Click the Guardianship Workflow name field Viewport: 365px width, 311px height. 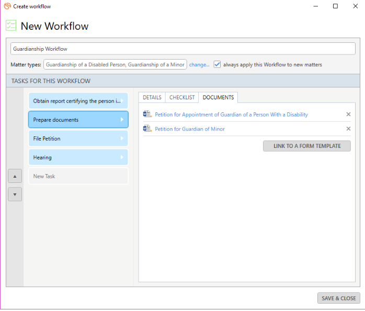(182, 49)
